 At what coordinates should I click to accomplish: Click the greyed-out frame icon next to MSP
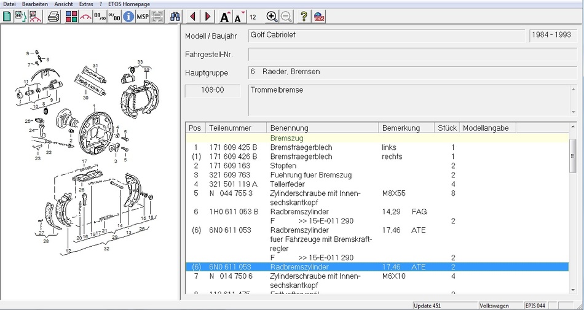pos(157,17)
